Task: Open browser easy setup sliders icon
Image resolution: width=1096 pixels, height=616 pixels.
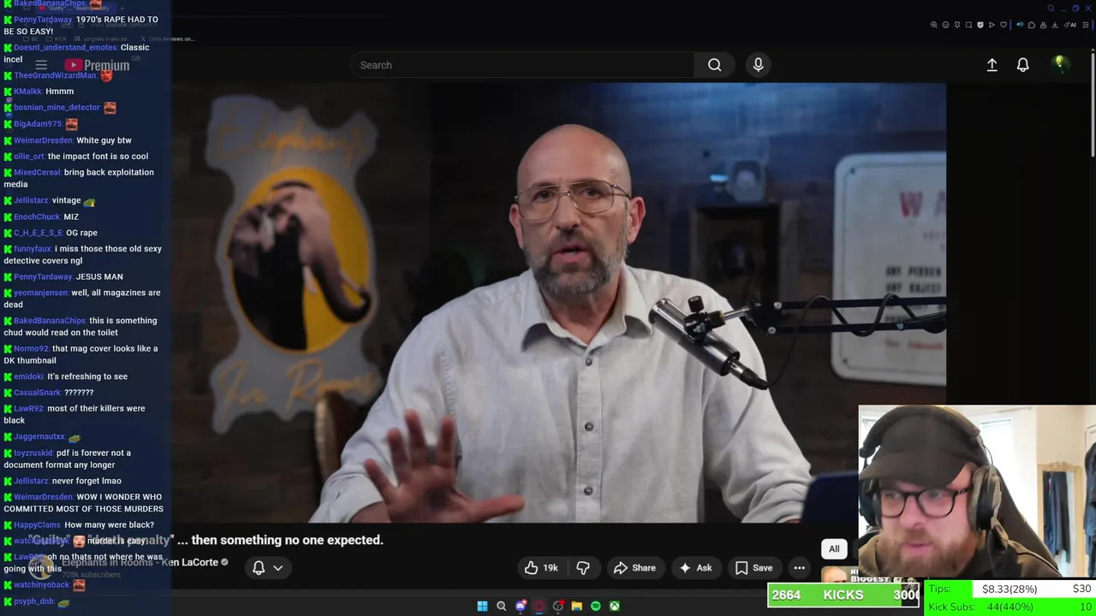Action: pos(1085,25)
